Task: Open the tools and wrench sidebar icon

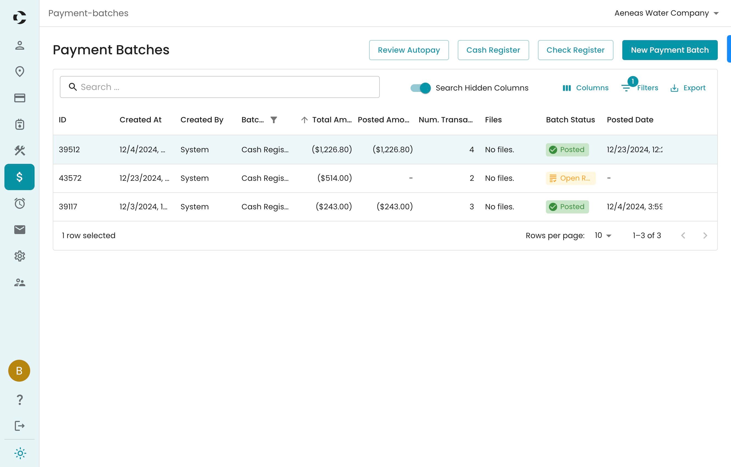Action: point(20,150)
